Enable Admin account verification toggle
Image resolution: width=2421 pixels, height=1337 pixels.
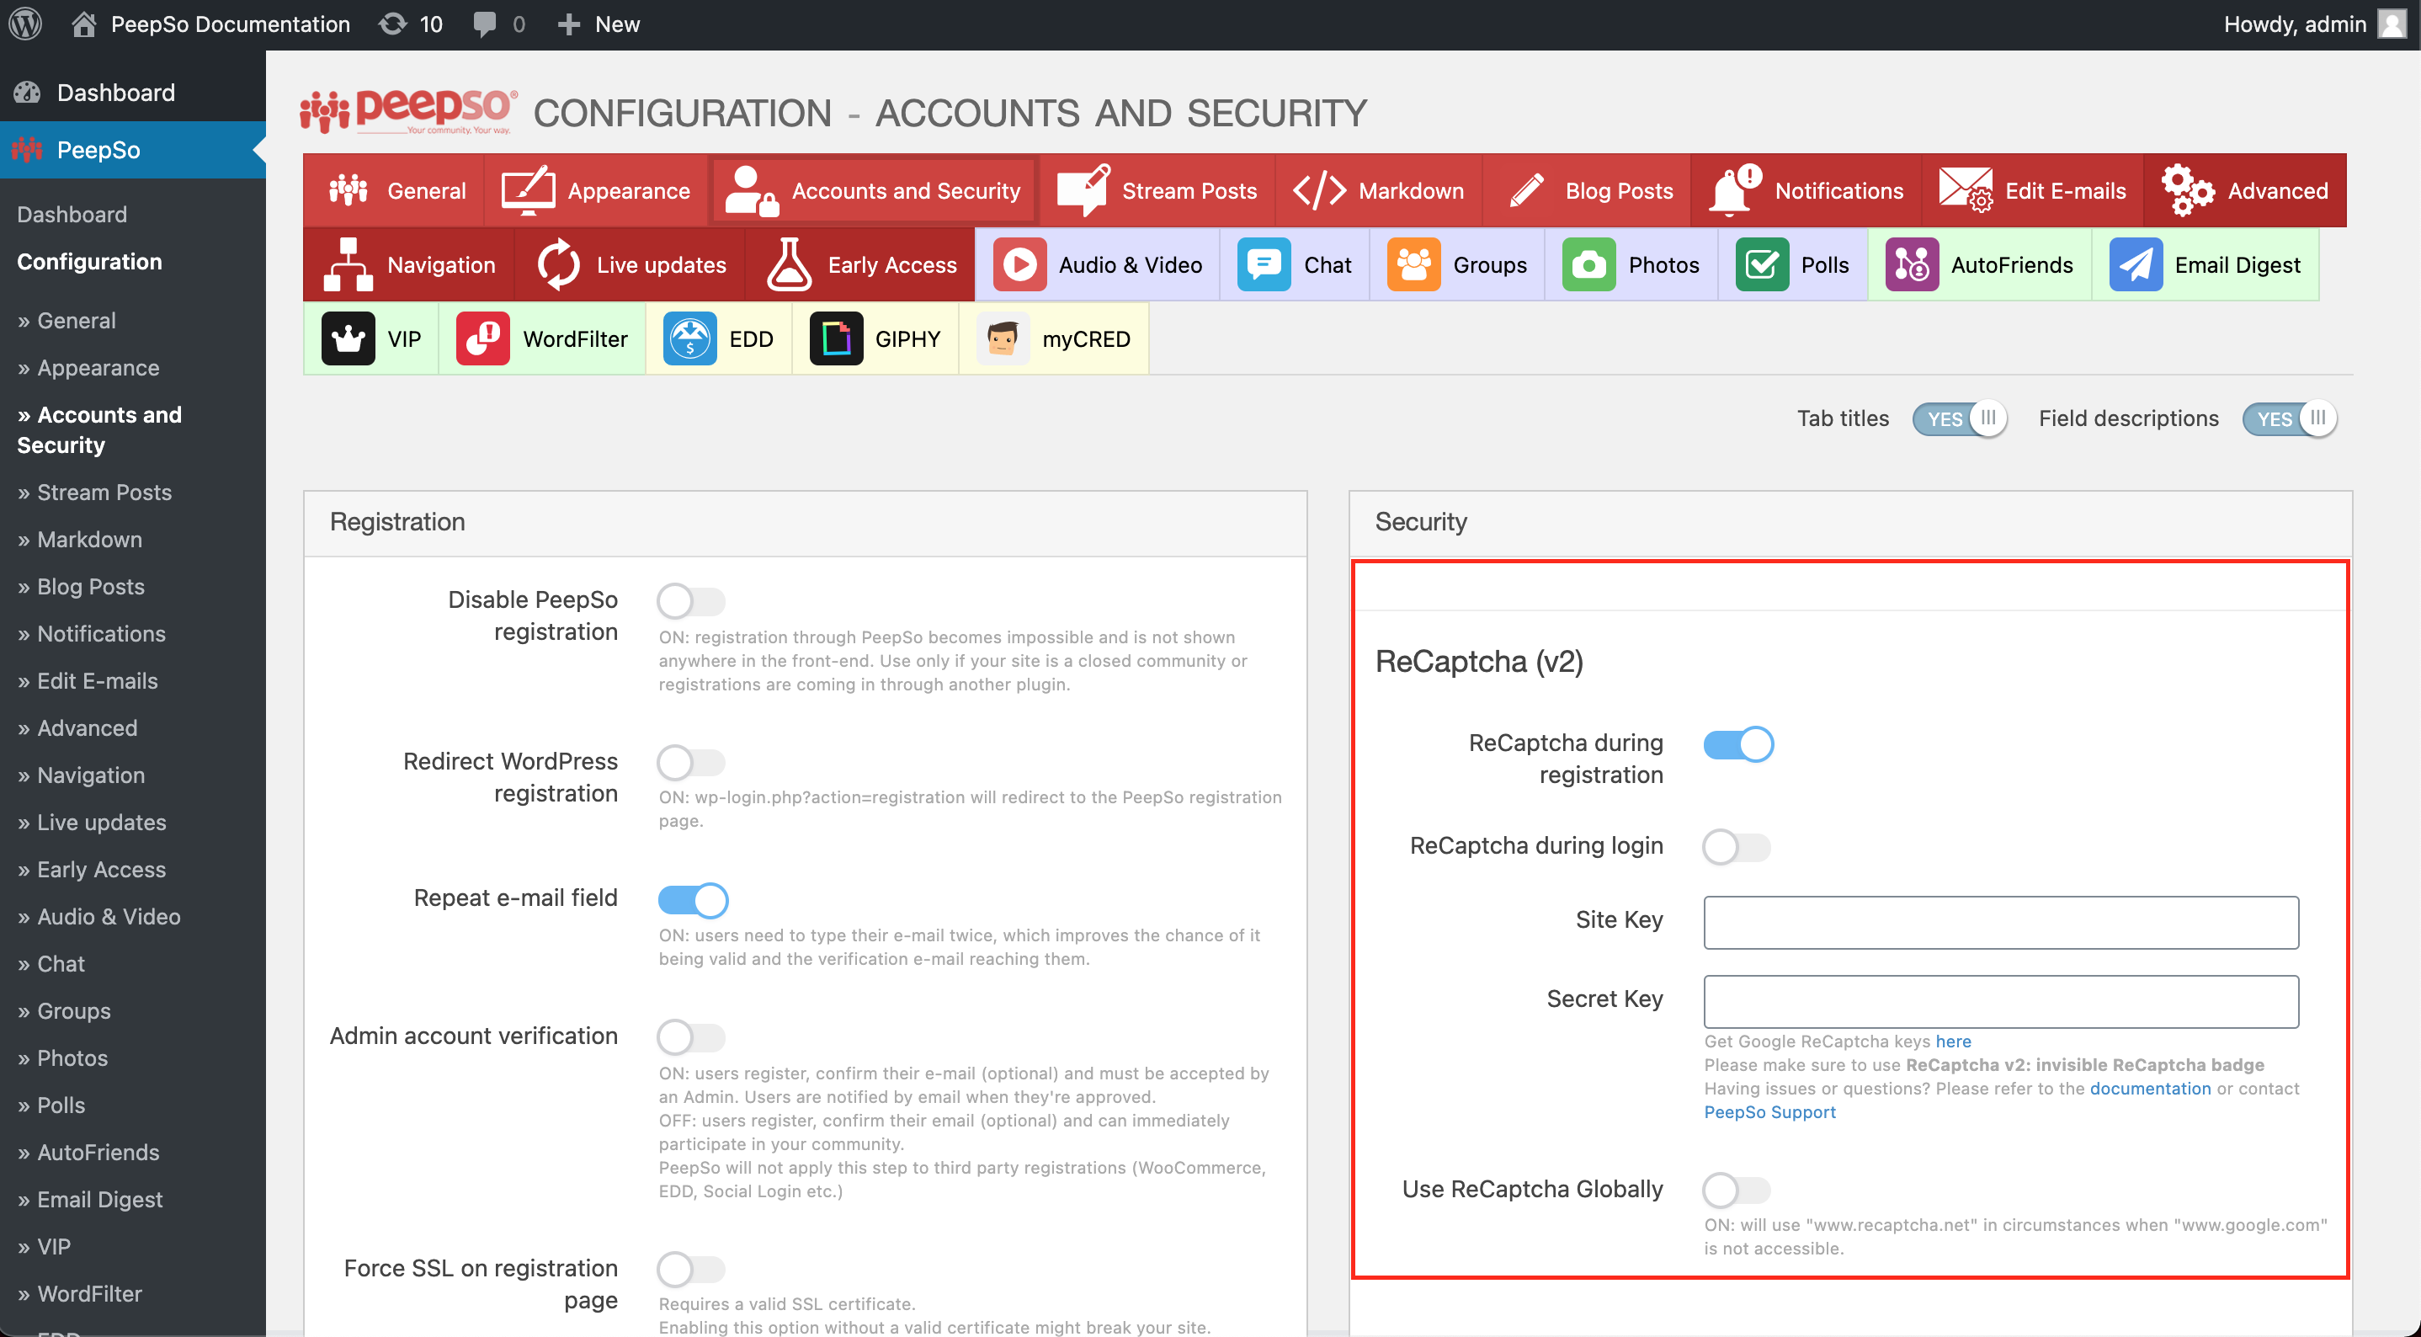(x=691, y=1037)
